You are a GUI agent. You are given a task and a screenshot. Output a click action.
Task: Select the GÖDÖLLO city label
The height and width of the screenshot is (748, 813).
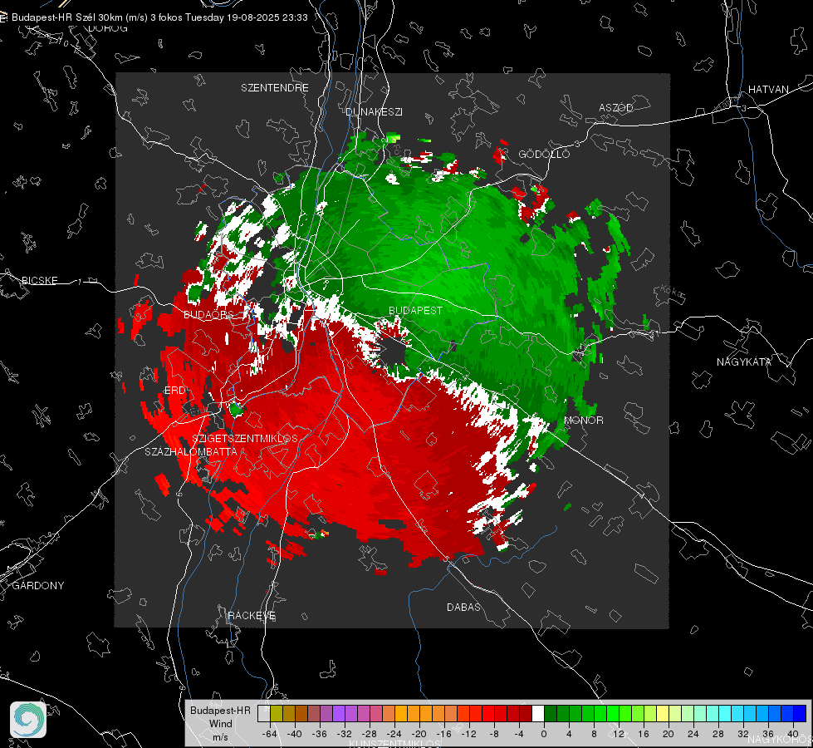[x=544, y=154]
